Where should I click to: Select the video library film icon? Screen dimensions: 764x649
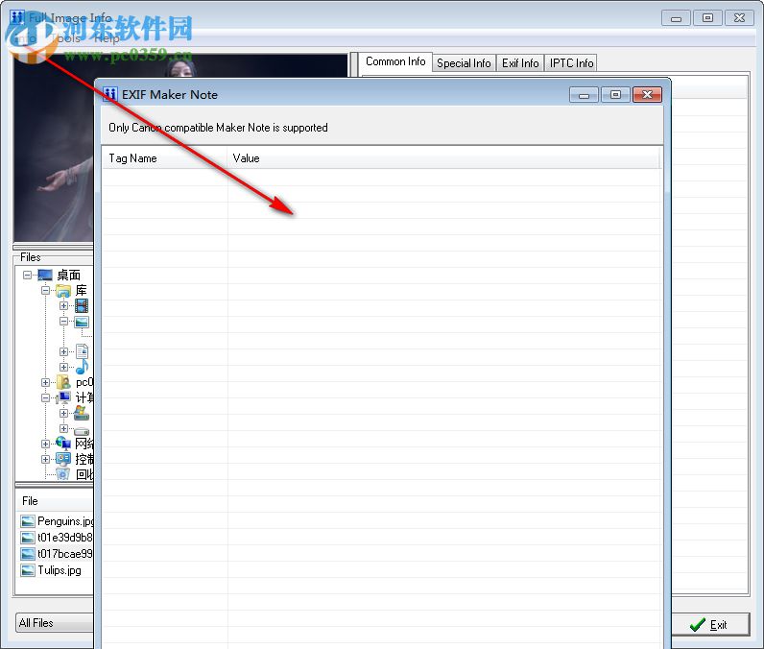point(82,306)
